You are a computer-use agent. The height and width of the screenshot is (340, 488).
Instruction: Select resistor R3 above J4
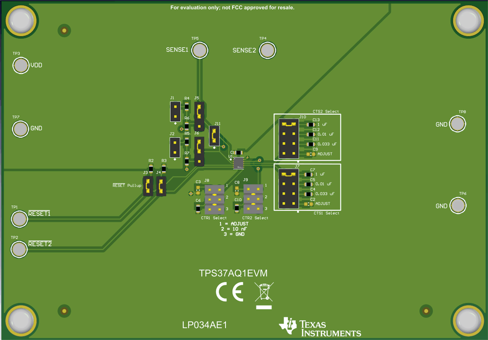click(164, 169)
